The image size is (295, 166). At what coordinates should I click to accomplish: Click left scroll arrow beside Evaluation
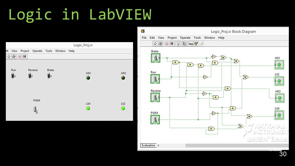[x=159, y=145]
